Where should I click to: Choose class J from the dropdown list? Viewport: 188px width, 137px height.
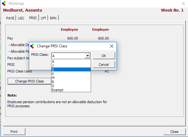click(x=71, y=66)
